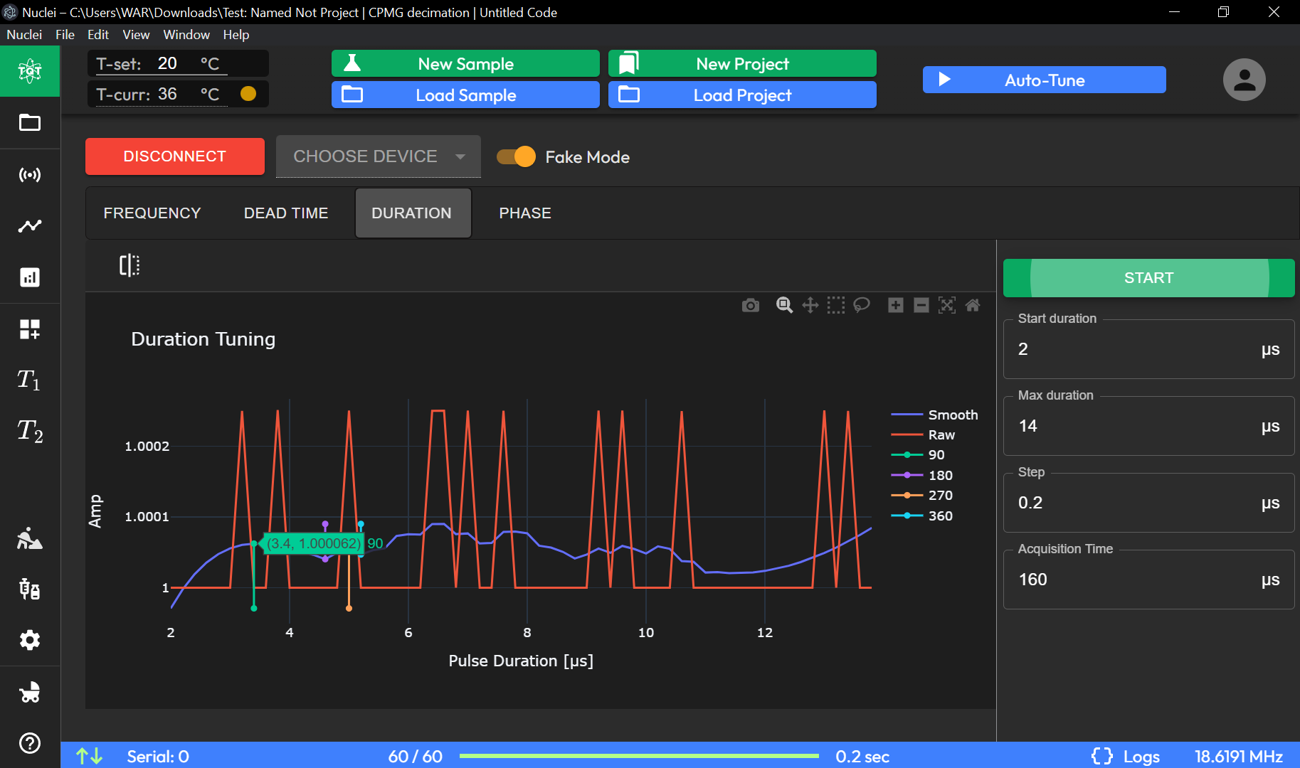This screenshot has width=1300, height=768.
Task: Run Auto-Tune
Action: (1045, 80)
